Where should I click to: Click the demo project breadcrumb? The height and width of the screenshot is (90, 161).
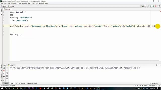tap(4, 6)
